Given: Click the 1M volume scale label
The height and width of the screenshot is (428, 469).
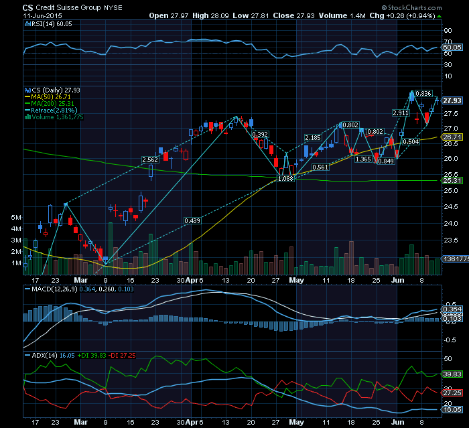Looking at the screenshot, I should pos(16,263).
